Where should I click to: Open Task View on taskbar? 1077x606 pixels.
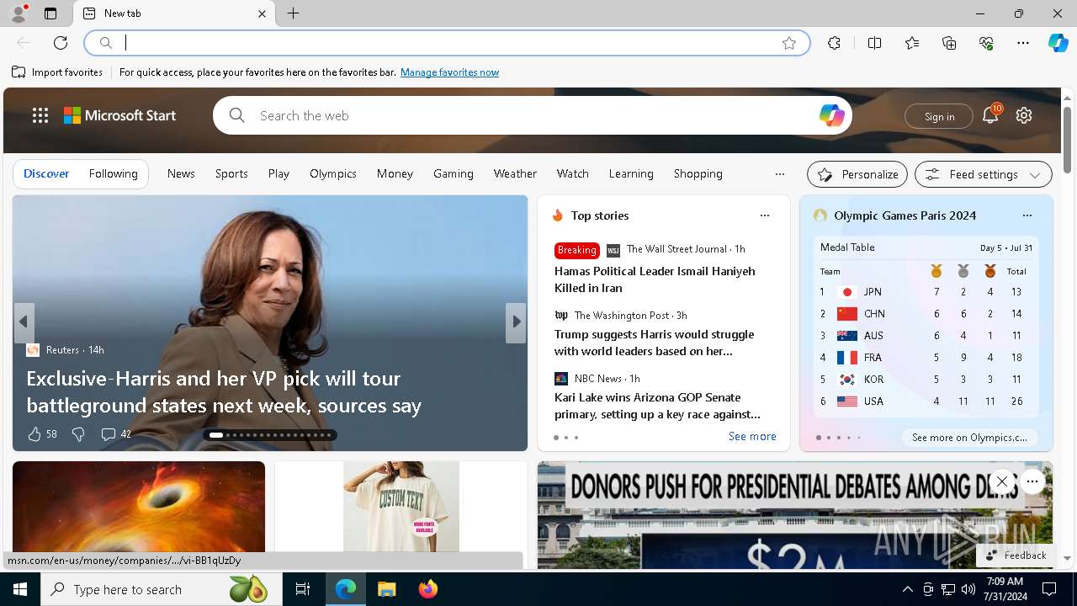pyautogui.click(x=303, y=589)
